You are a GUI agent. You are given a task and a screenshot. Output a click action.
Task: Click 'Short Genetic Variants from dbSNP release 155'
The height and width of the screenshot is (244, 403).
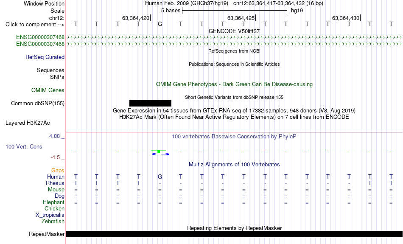tap(234, 97)
